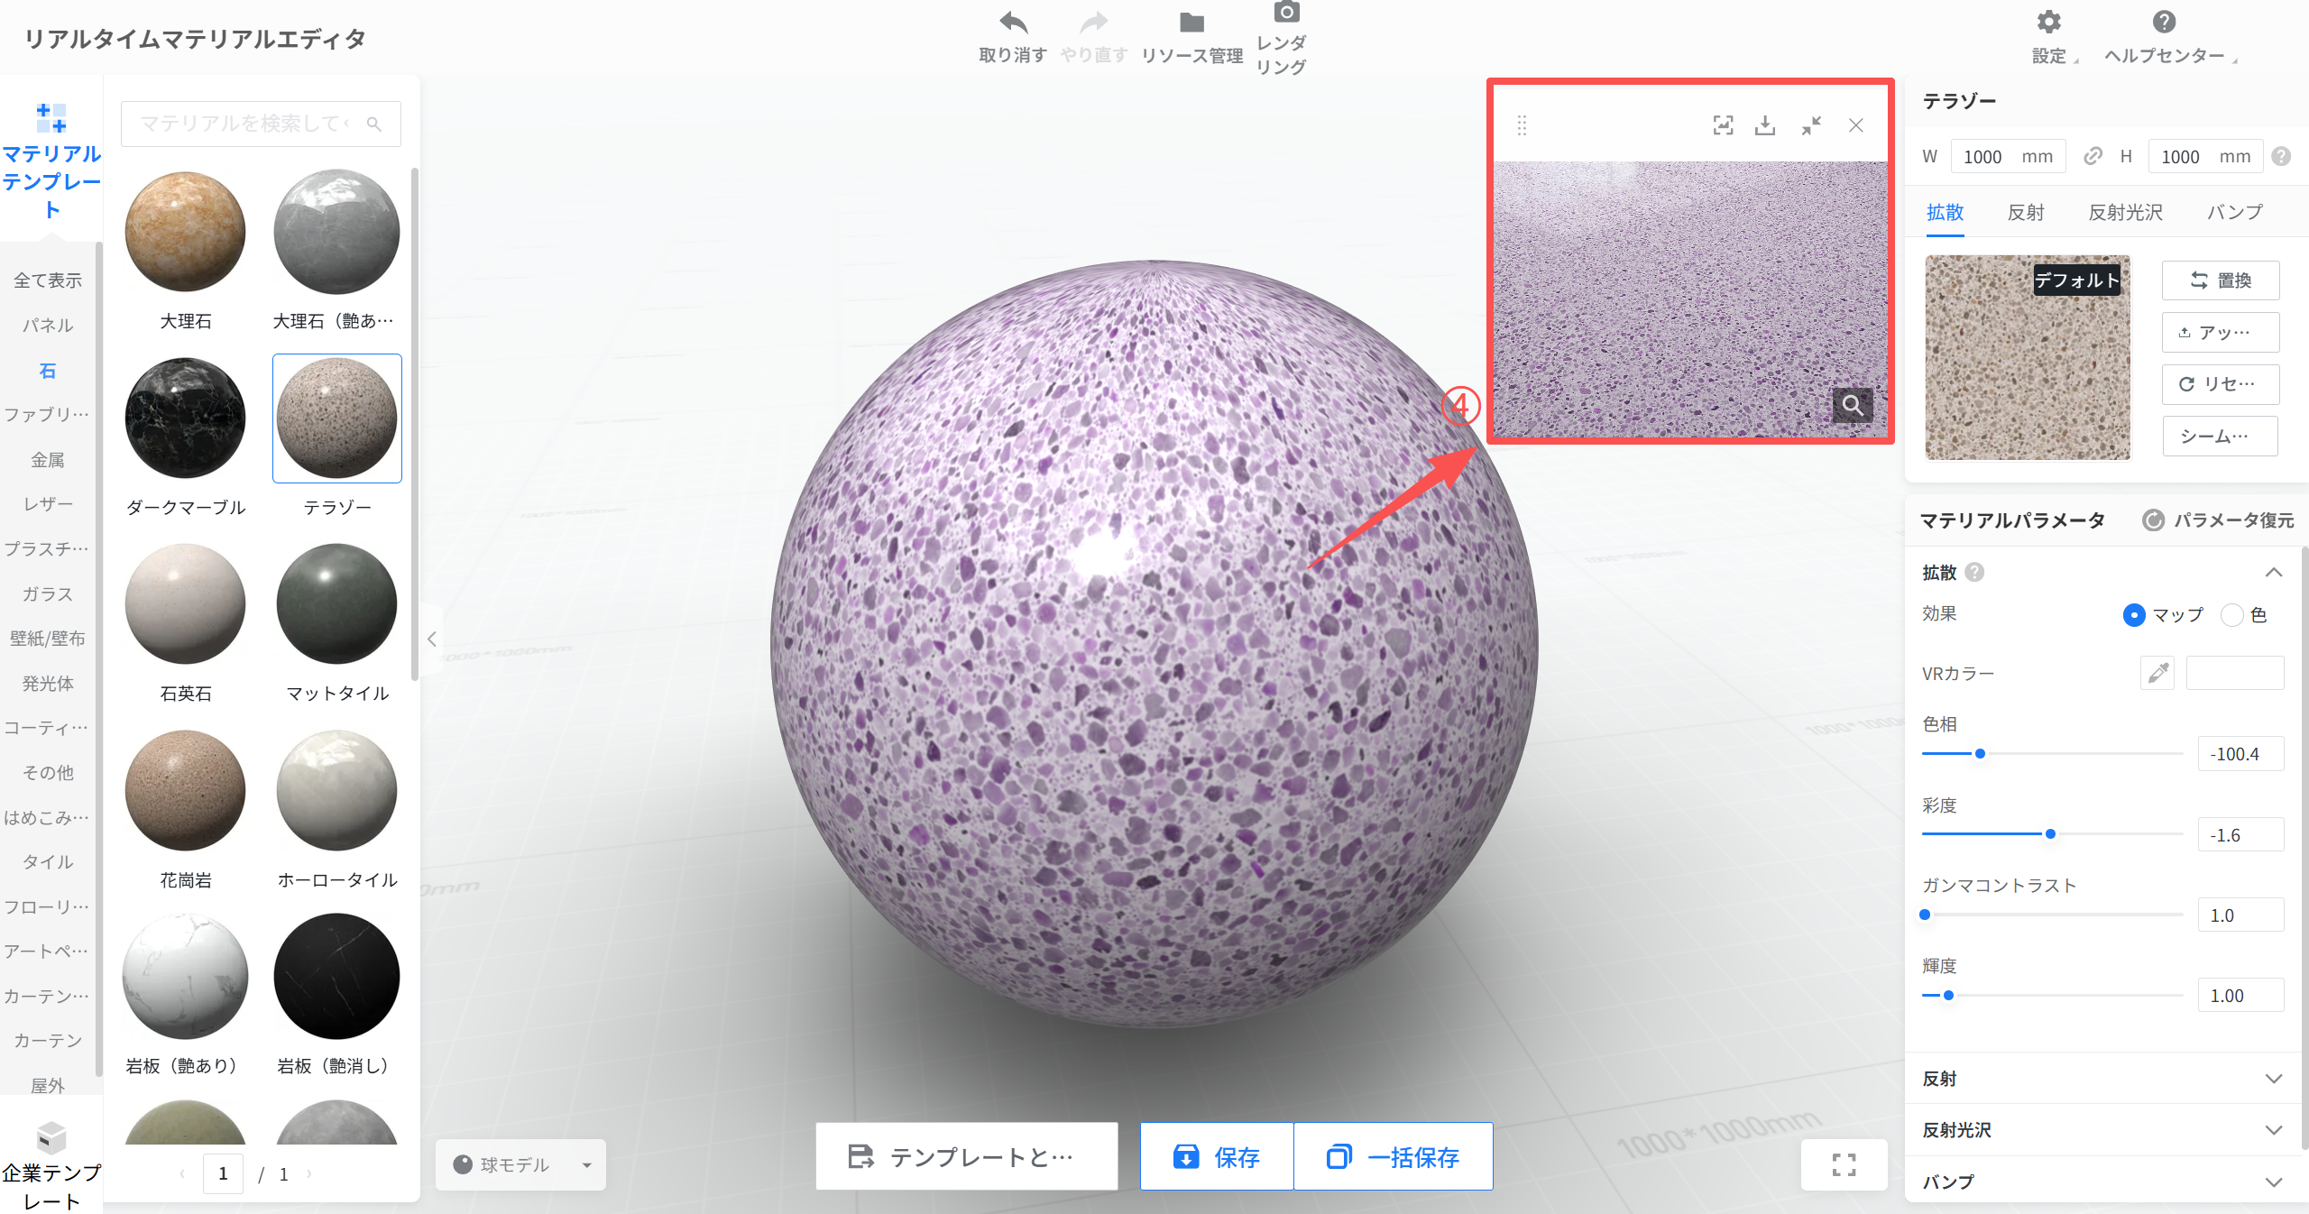Screen dimensions: 2309x1214
Task: Select the 石 category
Action: tap(48, 370)
